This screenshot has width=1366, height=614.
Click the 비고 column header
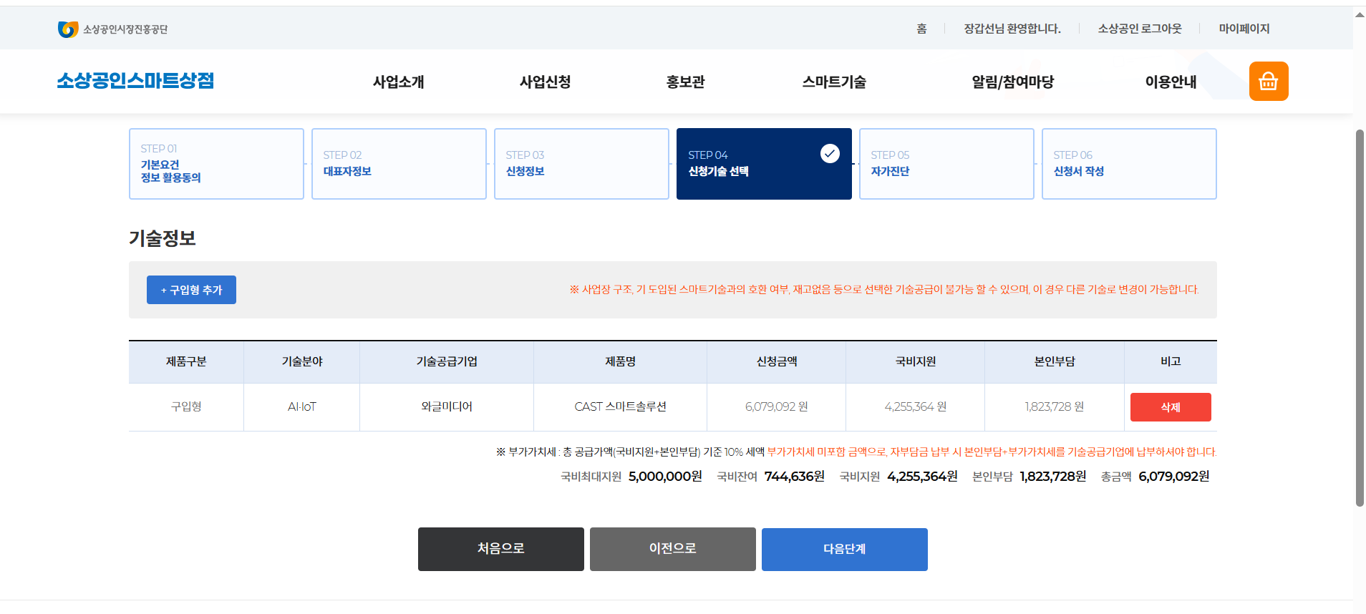coord(1171,362)
